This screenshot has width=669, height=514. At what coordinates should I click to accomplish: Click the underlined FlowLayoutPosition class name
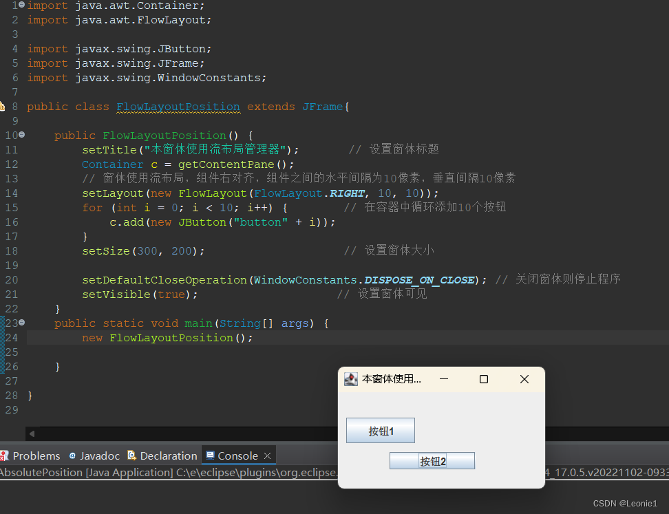[x=178, y=107]
